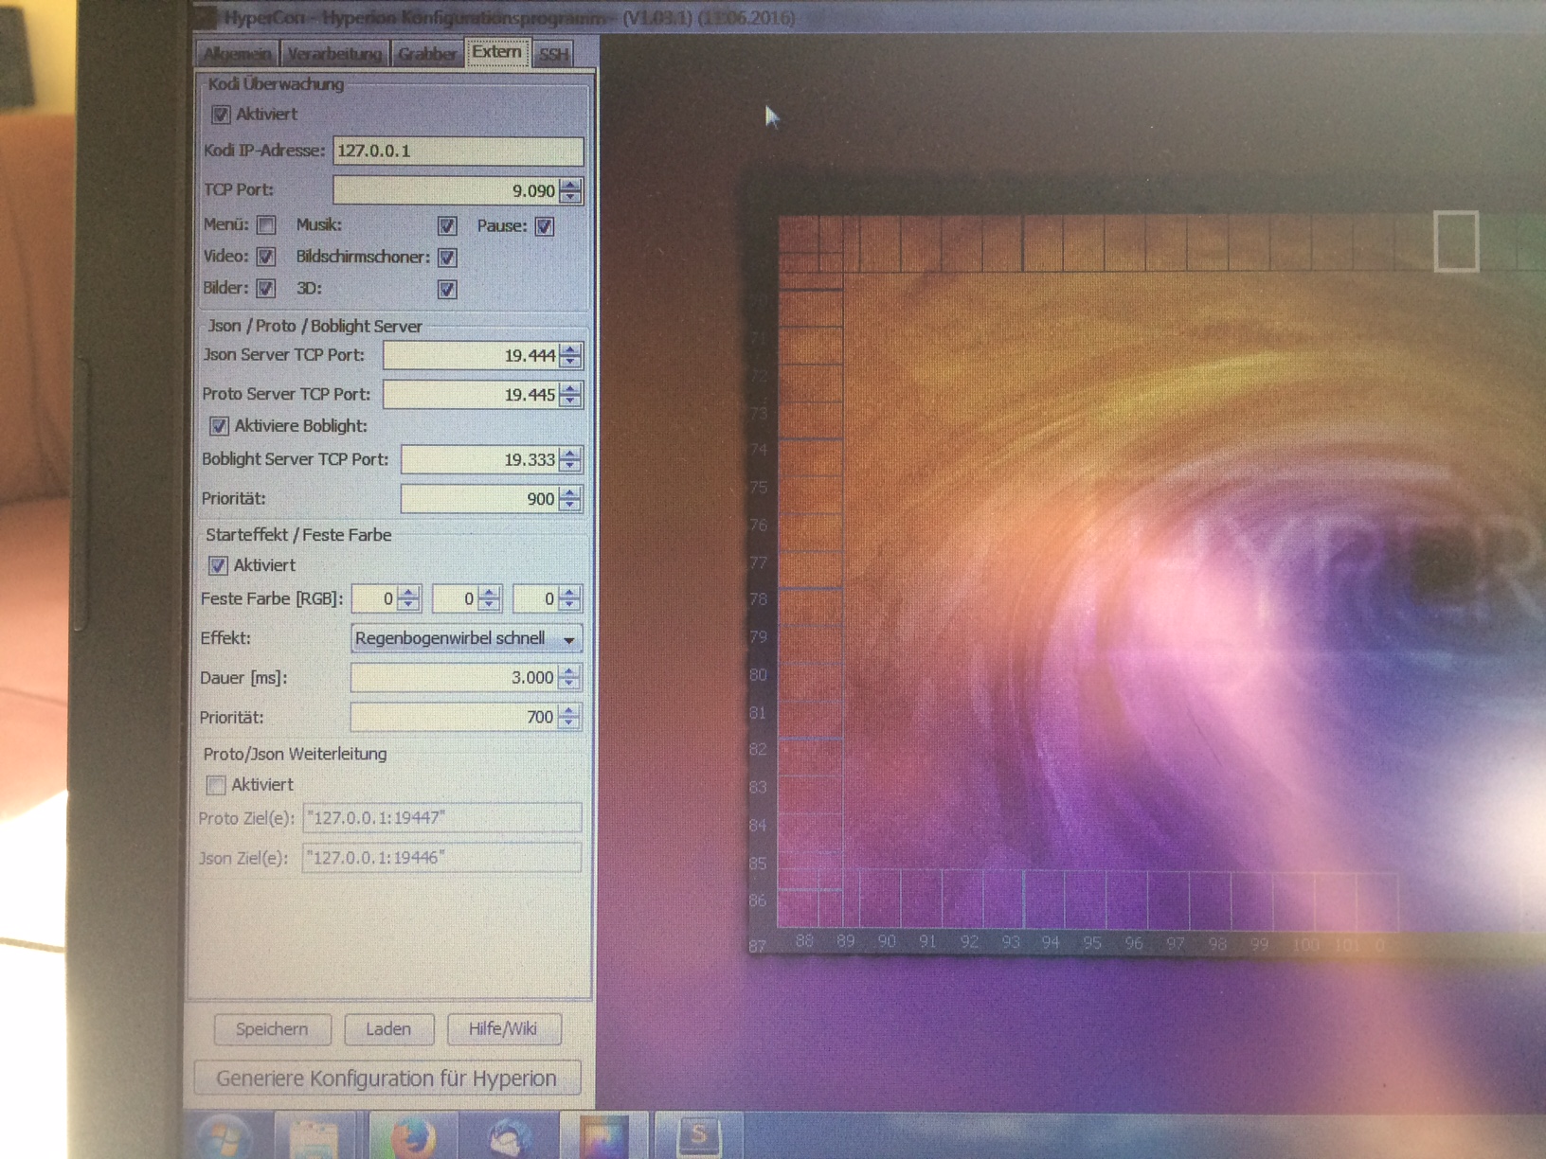Toggle the Musik checkbox

coord(447,225)
